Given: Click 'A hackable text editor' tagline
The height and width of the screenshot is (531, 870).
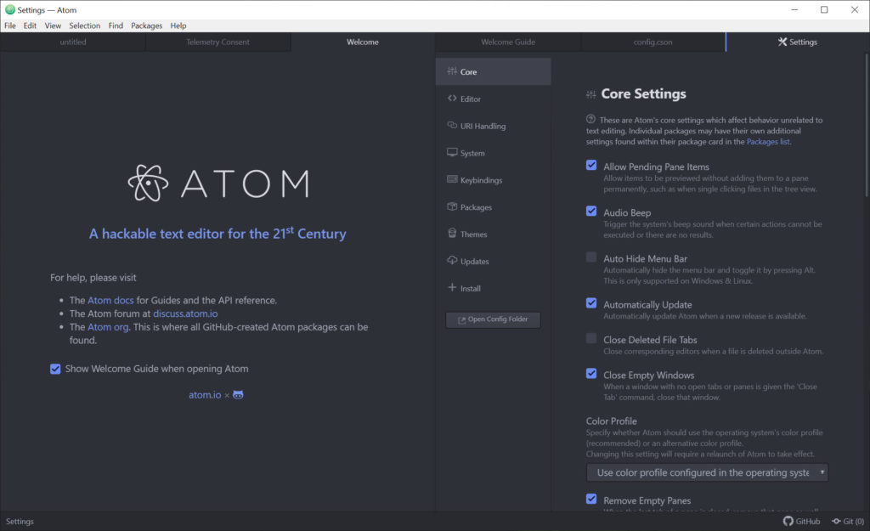Looking at the screenshot, I should point(217,233).
